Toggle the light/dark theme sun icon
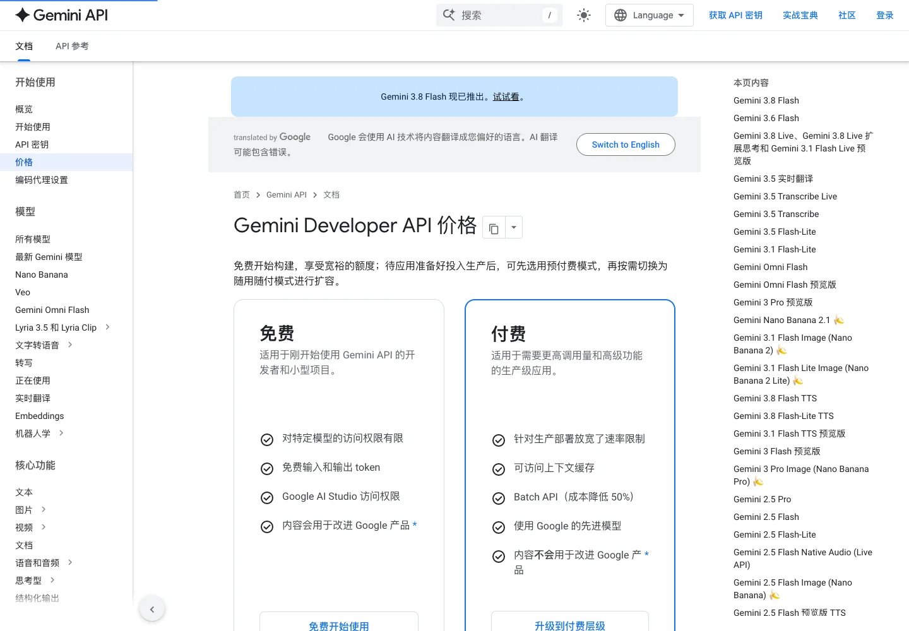This screenshot has height=631, width=909. [x=584, y=15]
